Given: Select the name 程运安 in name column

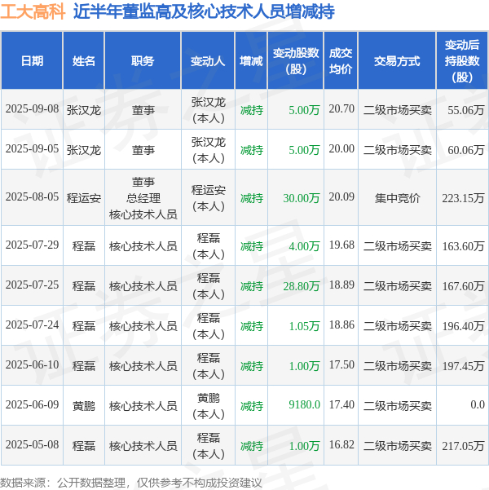Looking at the screenshot, I should (84, 198).
